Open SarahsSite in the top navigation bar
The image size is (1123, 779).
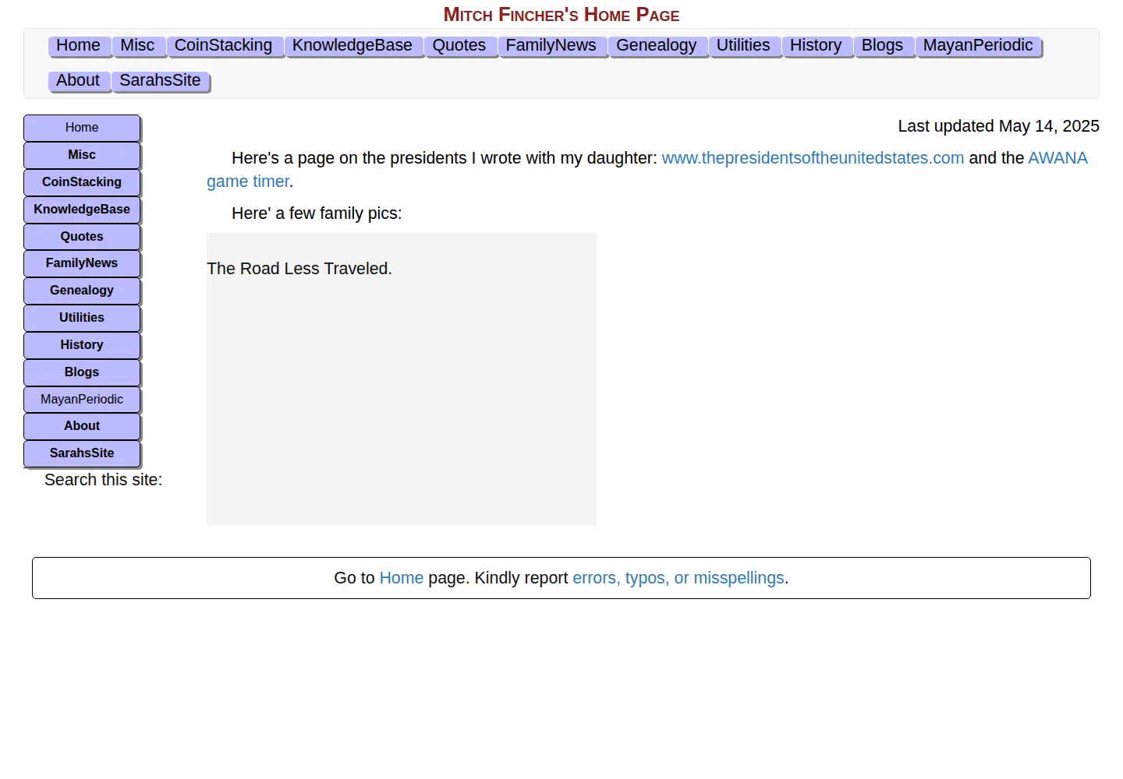[160, 81]
